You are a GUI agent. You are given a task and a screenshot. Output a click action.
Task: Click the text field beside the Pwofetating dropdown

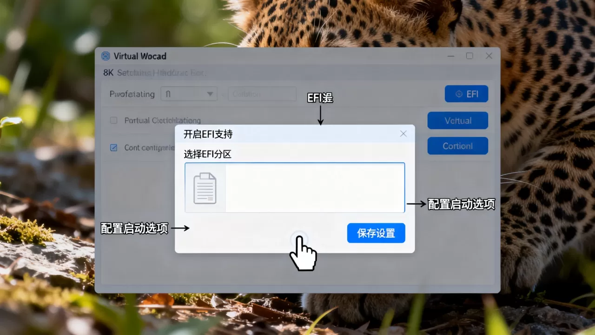[262, 94]
